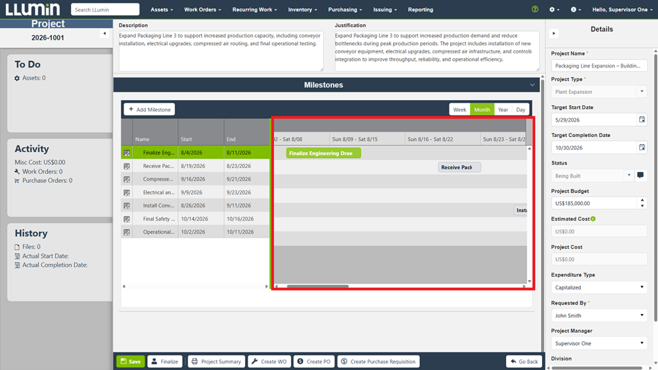Click edit icon for Final Safety milestone
The image size is (658, 370).
[127, 219]
